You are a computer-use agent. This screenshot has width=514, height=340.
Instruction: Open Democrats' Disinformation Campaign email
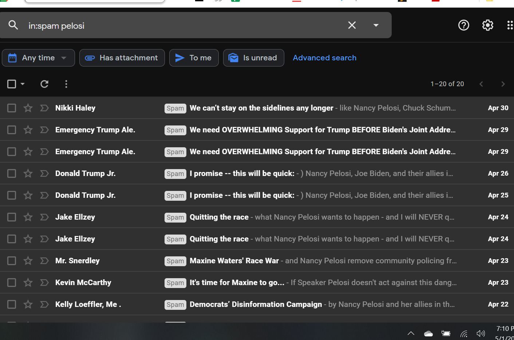point(257,304)
